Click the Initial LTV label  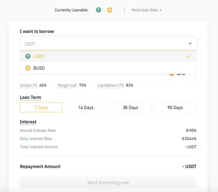click(x=28, y=85)
